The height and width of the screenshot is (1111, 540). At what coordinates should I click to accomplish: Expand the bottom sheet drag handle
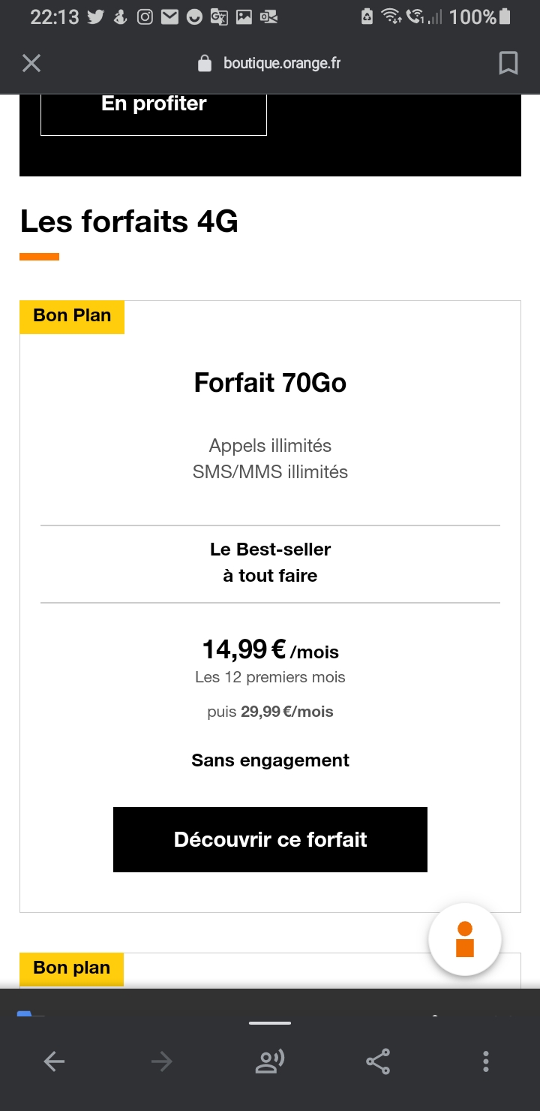click(270, 1022)
